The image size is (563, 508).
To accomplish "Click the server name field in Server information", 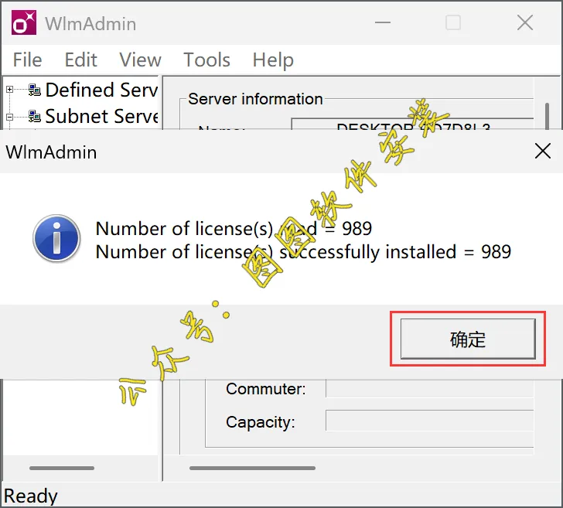I will coord(412,124).
